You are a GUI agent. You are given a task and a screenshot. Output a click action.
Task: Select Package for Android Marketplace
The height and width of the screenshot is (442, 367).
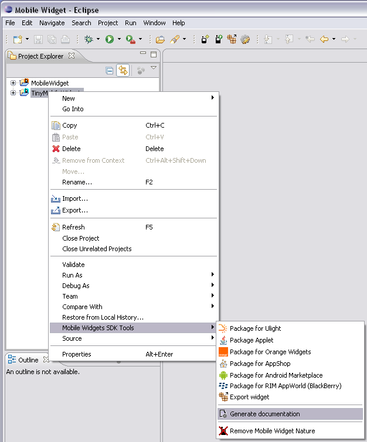pos(290,375)
